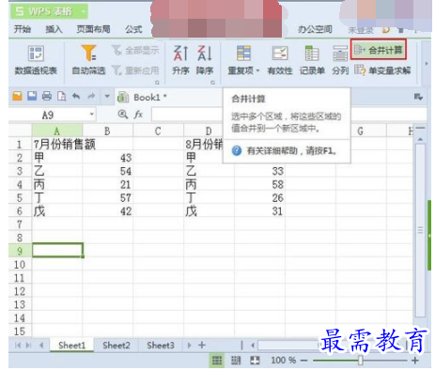Switch to the Sheet2 tab
The width and height of the screenshot is (435, 370).
pyautogui.click(x=117, y=346)
